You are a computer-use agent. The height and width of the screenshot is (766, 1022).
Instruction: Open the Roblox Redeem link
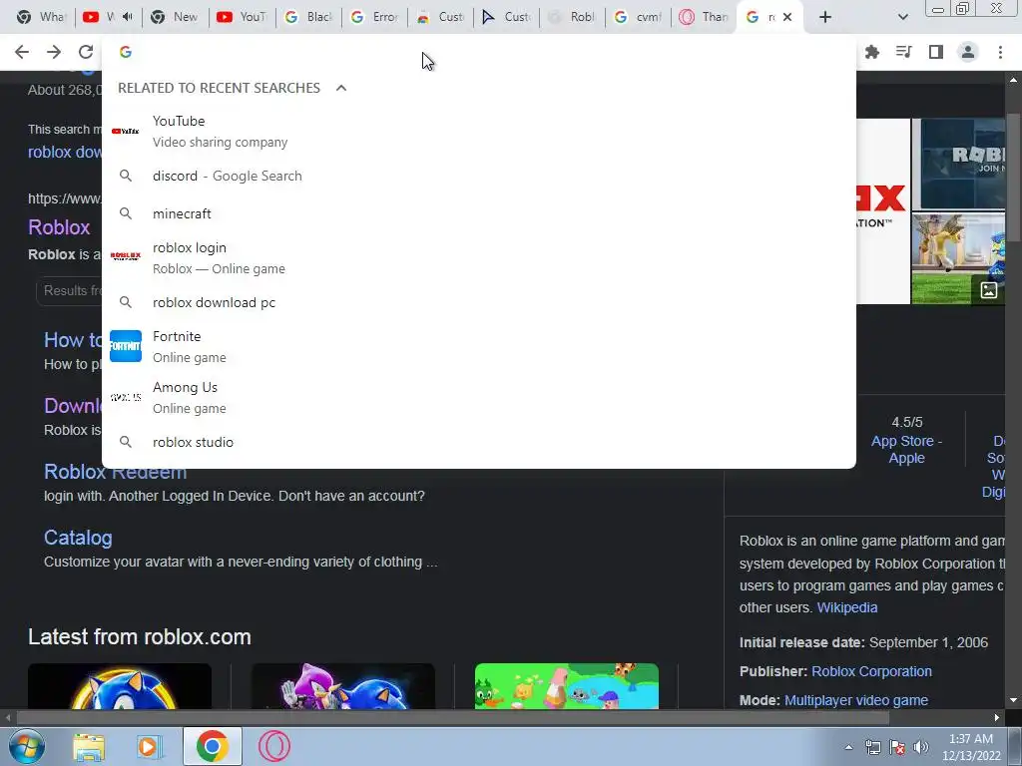pos(116,472)
